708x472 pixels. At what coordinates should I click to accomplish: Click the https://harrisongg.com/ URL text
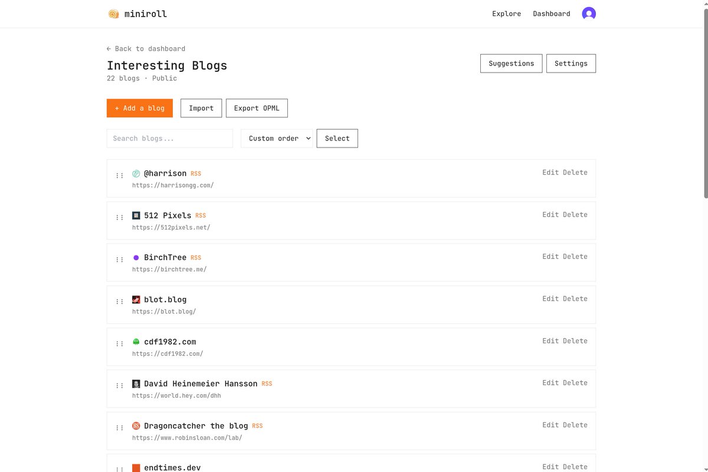click(x=173, y=185)
